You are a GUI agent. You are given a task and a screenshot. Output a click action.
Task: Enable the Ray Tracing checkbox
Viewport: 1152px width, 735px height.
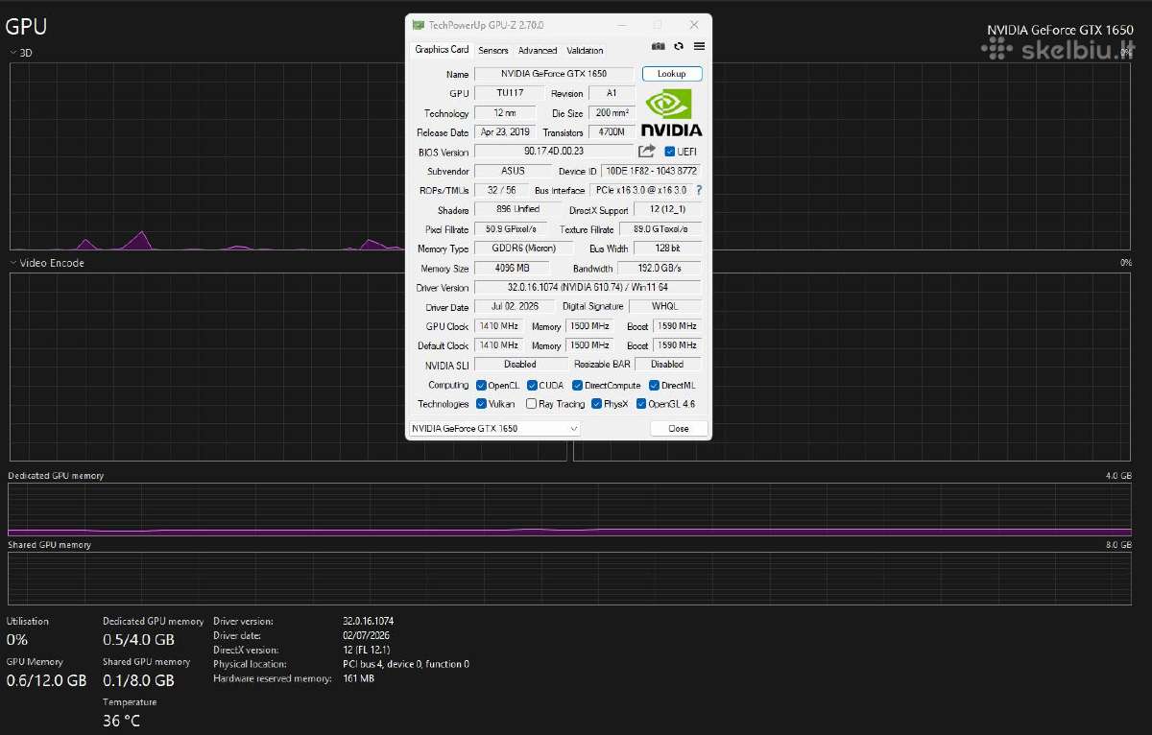[532, 404]
